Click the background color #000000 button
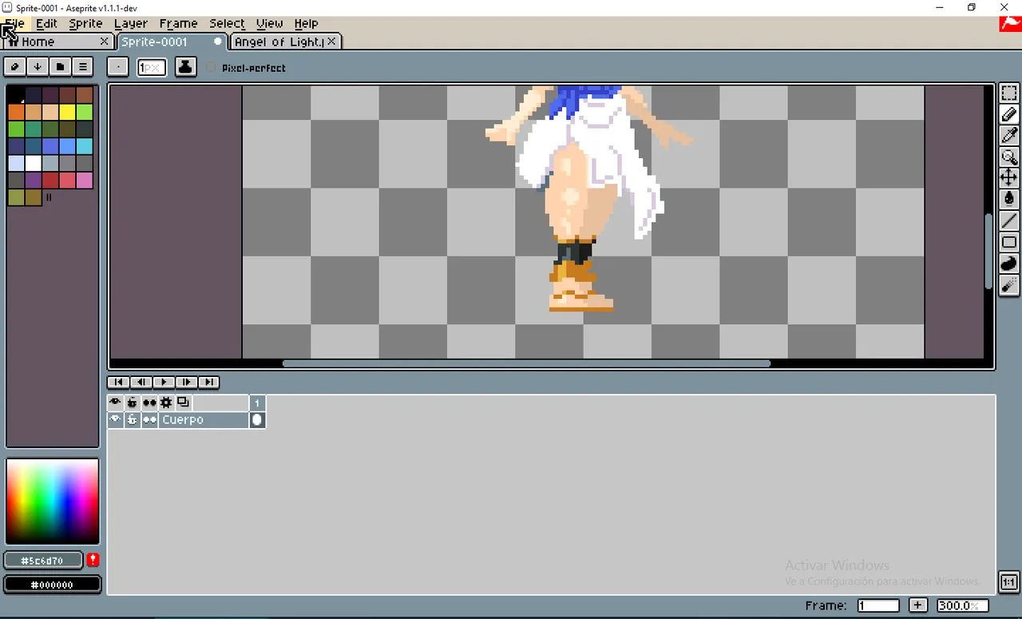1022x619 pixels. (53, 585)
